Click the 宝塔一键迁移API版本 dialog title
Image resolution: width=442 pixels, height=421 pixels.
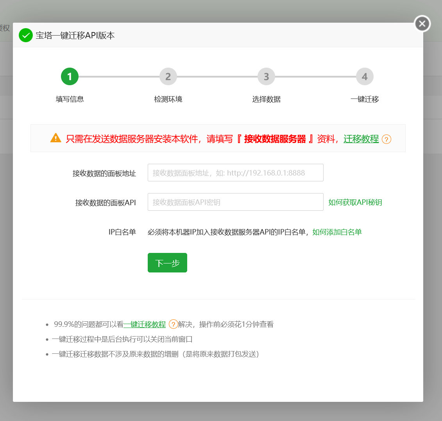coord(75,36)
